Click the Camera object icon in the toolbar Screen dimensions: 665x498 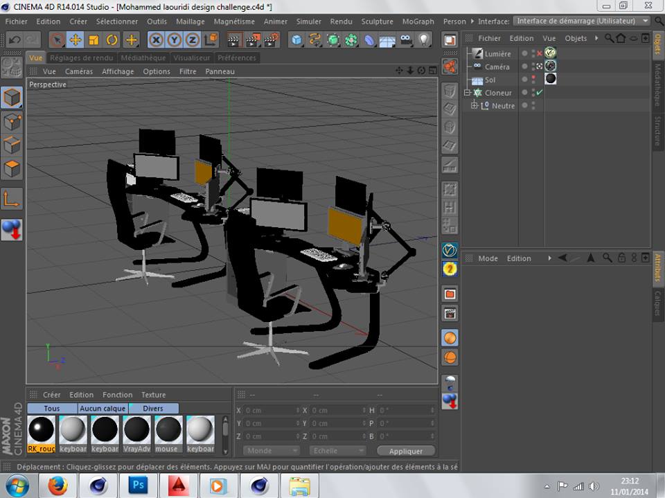[x=406, y=39]
